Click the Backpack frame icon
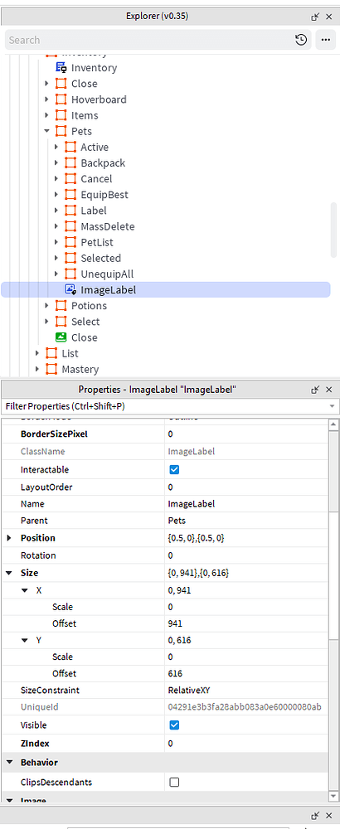 point(70,162)
